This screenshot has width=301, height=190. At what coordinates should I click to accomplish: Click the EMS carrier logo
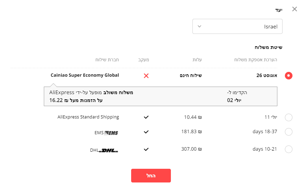click(111, 133)
